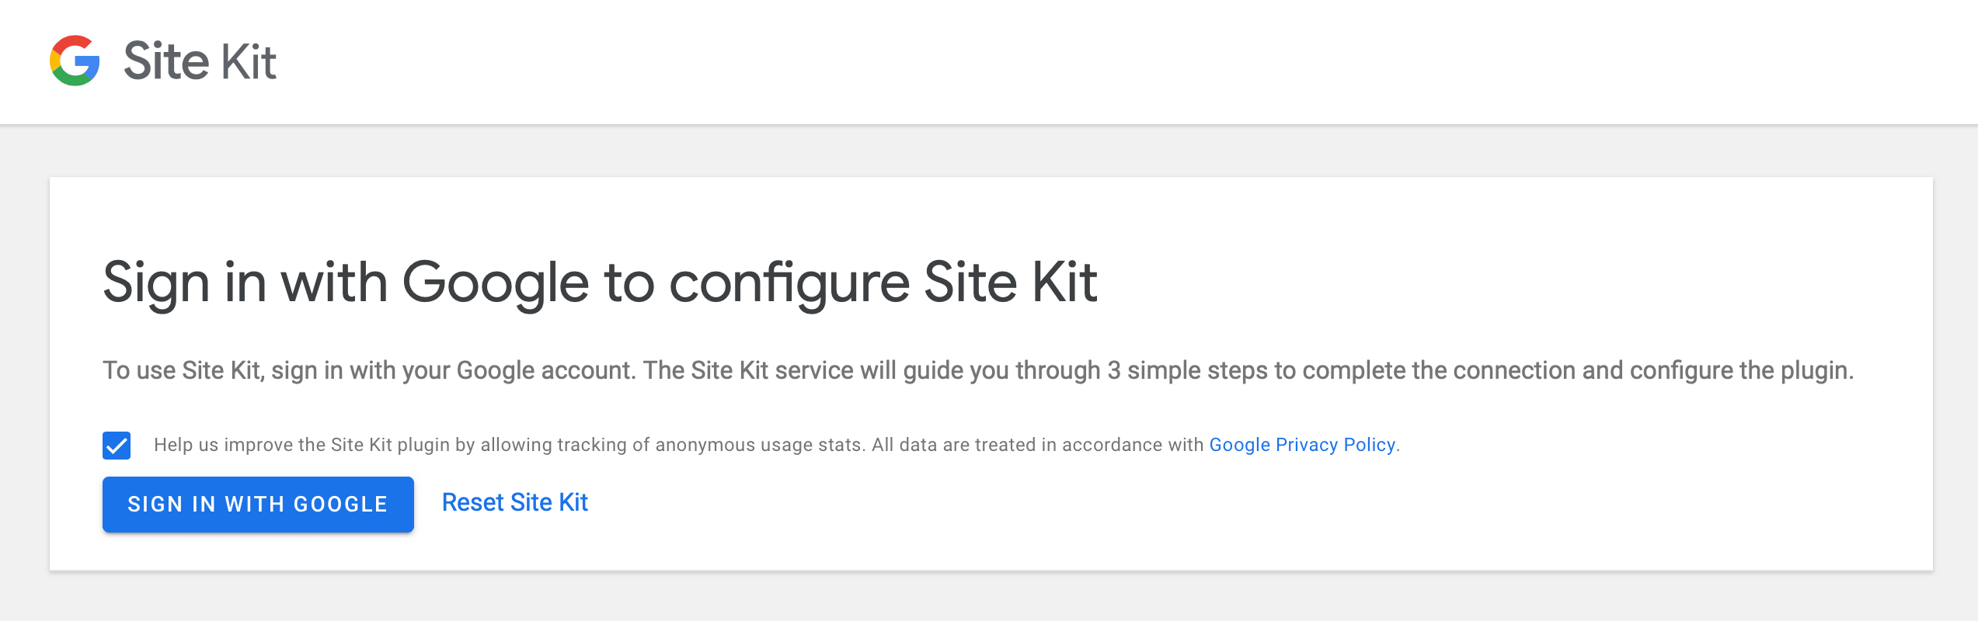The image size is (1978, 621).
Task: Click 'configure the plugin' in the description
Action: tap(1740, 370)
